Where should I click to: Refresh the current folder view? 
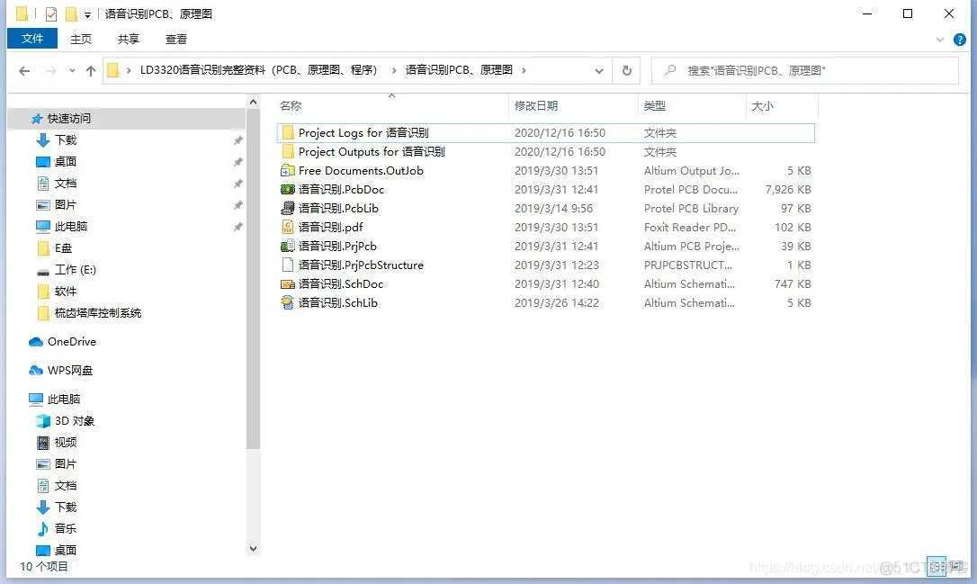pos(627,71)
